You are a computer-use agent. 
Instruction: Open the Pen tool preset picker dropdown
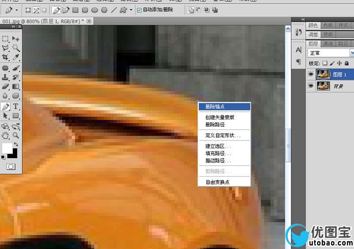click(16, 10)
